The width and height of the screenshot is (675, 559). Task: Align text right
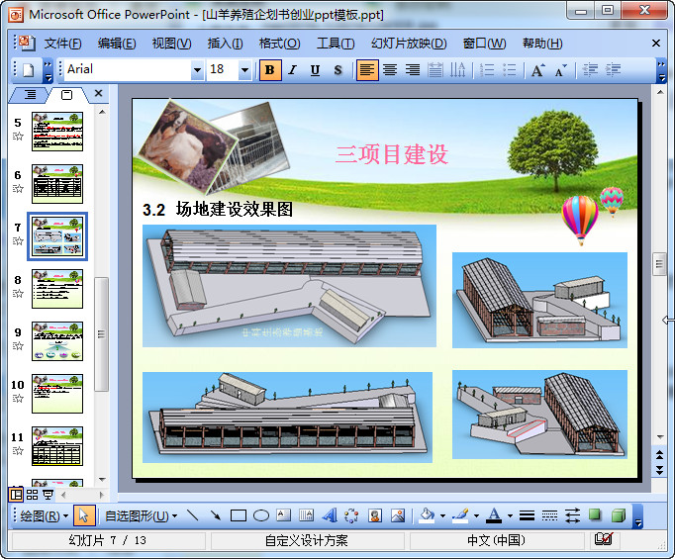tap(413, 69)
